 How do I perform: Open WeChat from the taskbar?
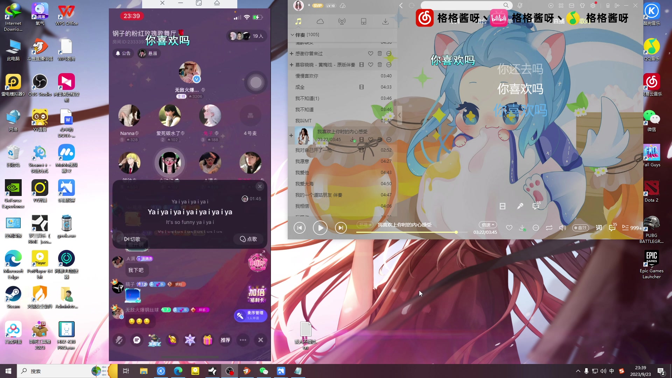(x=264, y=371)
